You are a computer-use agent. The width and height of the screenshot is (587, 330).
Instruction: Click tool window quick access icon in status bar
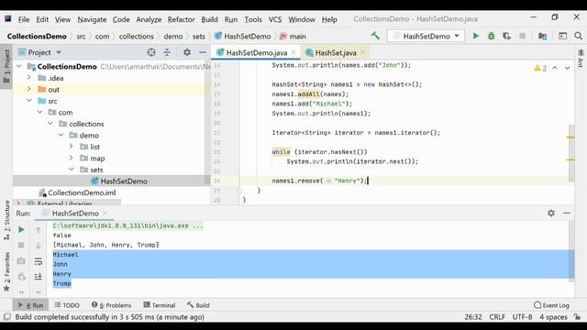point(6,317)
